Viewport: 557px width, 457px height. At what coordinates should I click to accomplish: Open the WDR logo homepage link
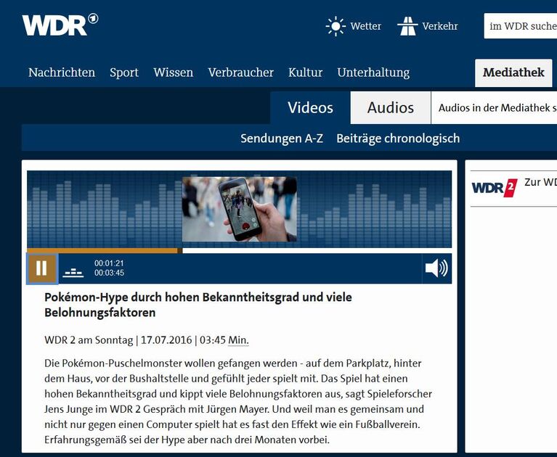point(60,25)
